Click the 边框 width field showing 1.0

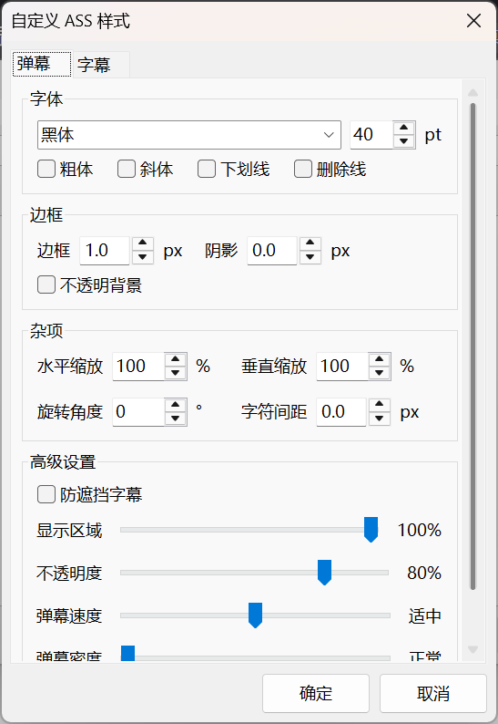click(x=105, y=251)
